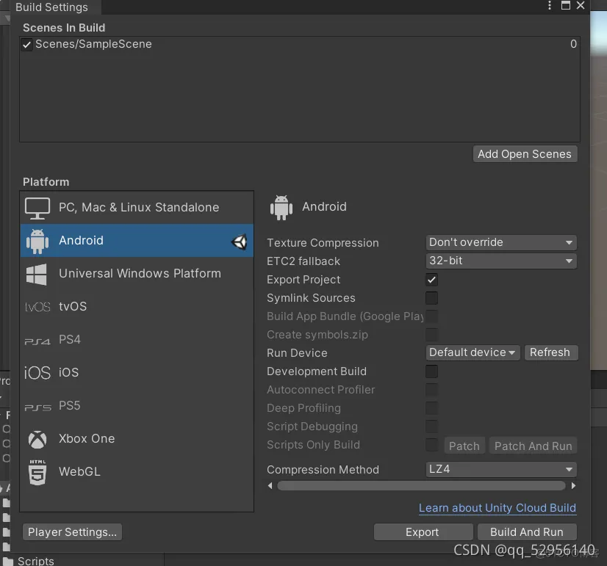The image size is (607, 566).
Task: Click the Xbox logo icon
Action: click(37, 440)
